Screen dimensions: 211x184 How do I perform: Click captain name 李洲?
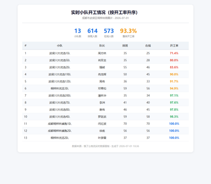point(102,102)
